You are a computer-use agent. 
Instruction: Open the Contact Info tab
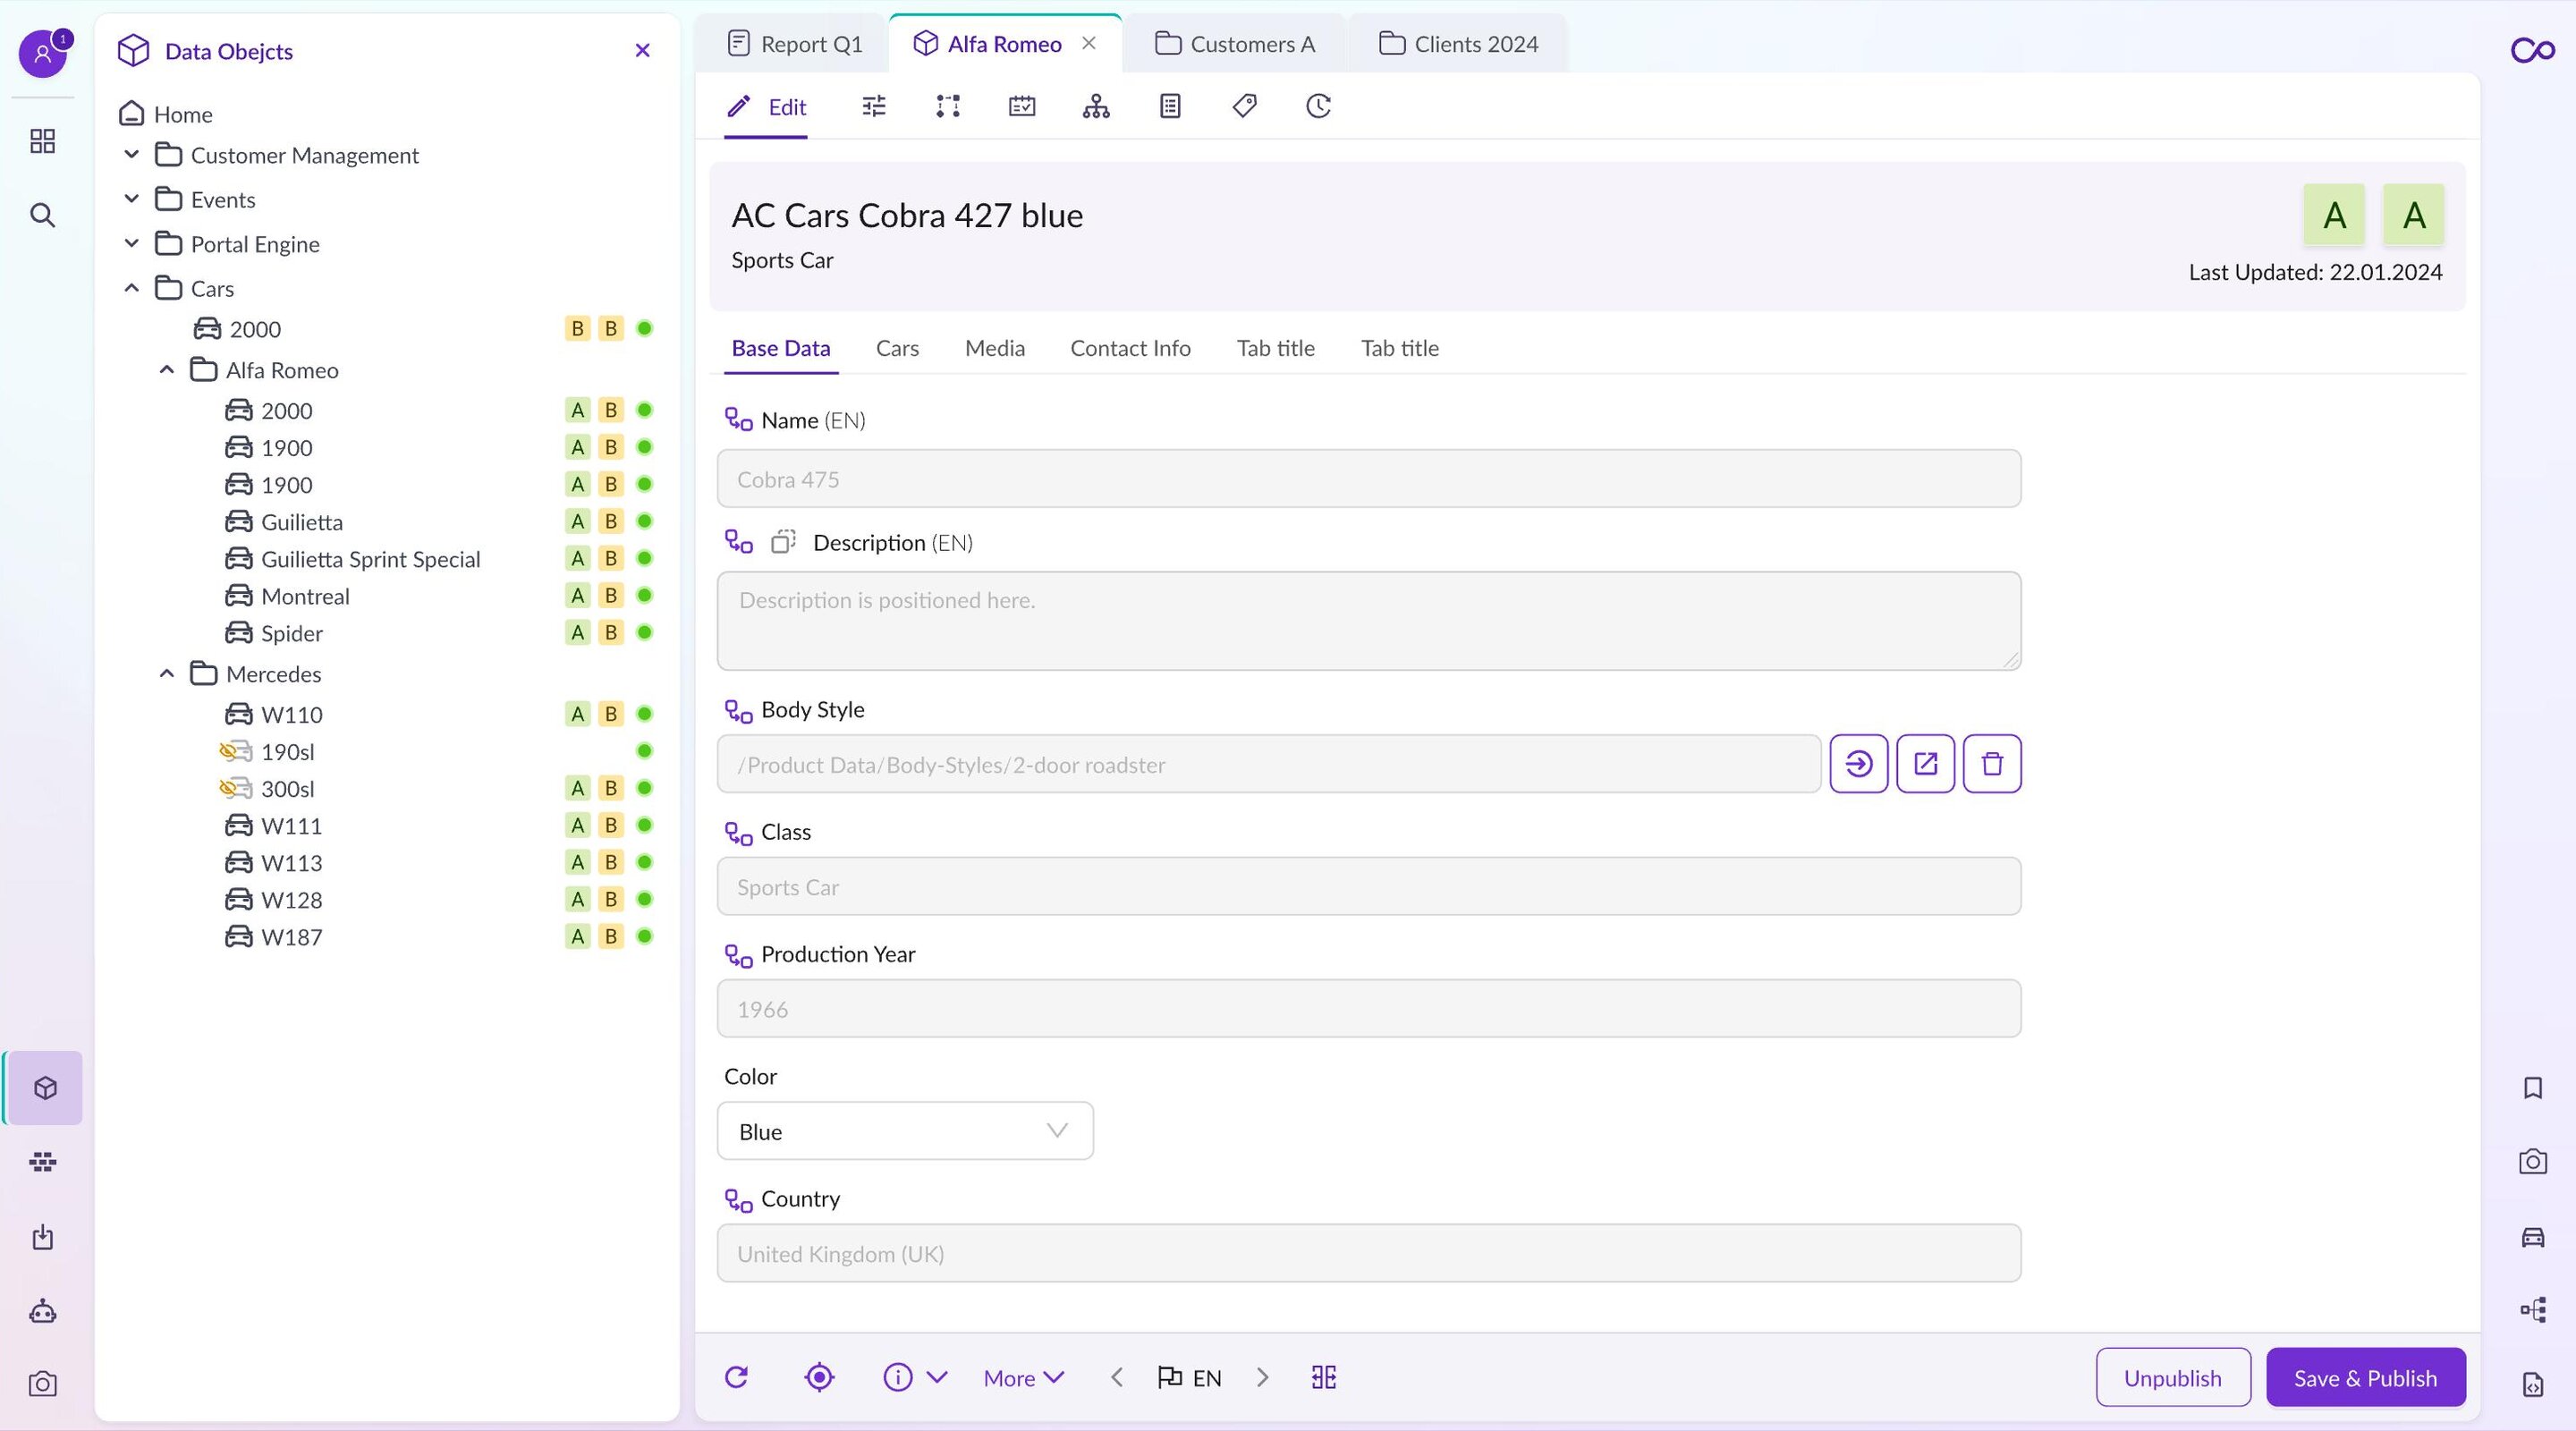point(1130,348)
